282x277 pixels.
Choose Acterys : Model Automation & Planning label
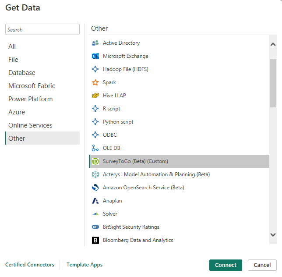tap(156, 174)
